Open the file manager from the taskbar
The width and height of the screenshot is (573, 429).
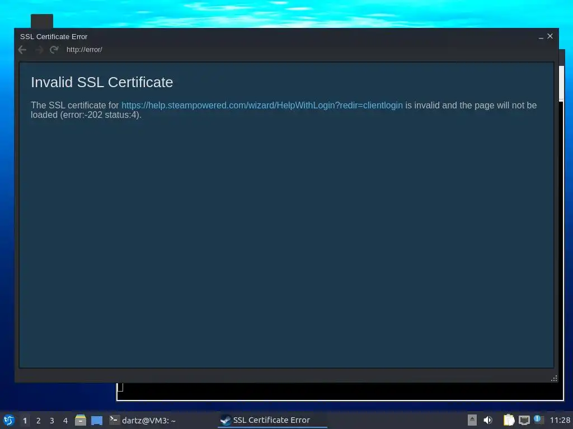tap(81, 420)
